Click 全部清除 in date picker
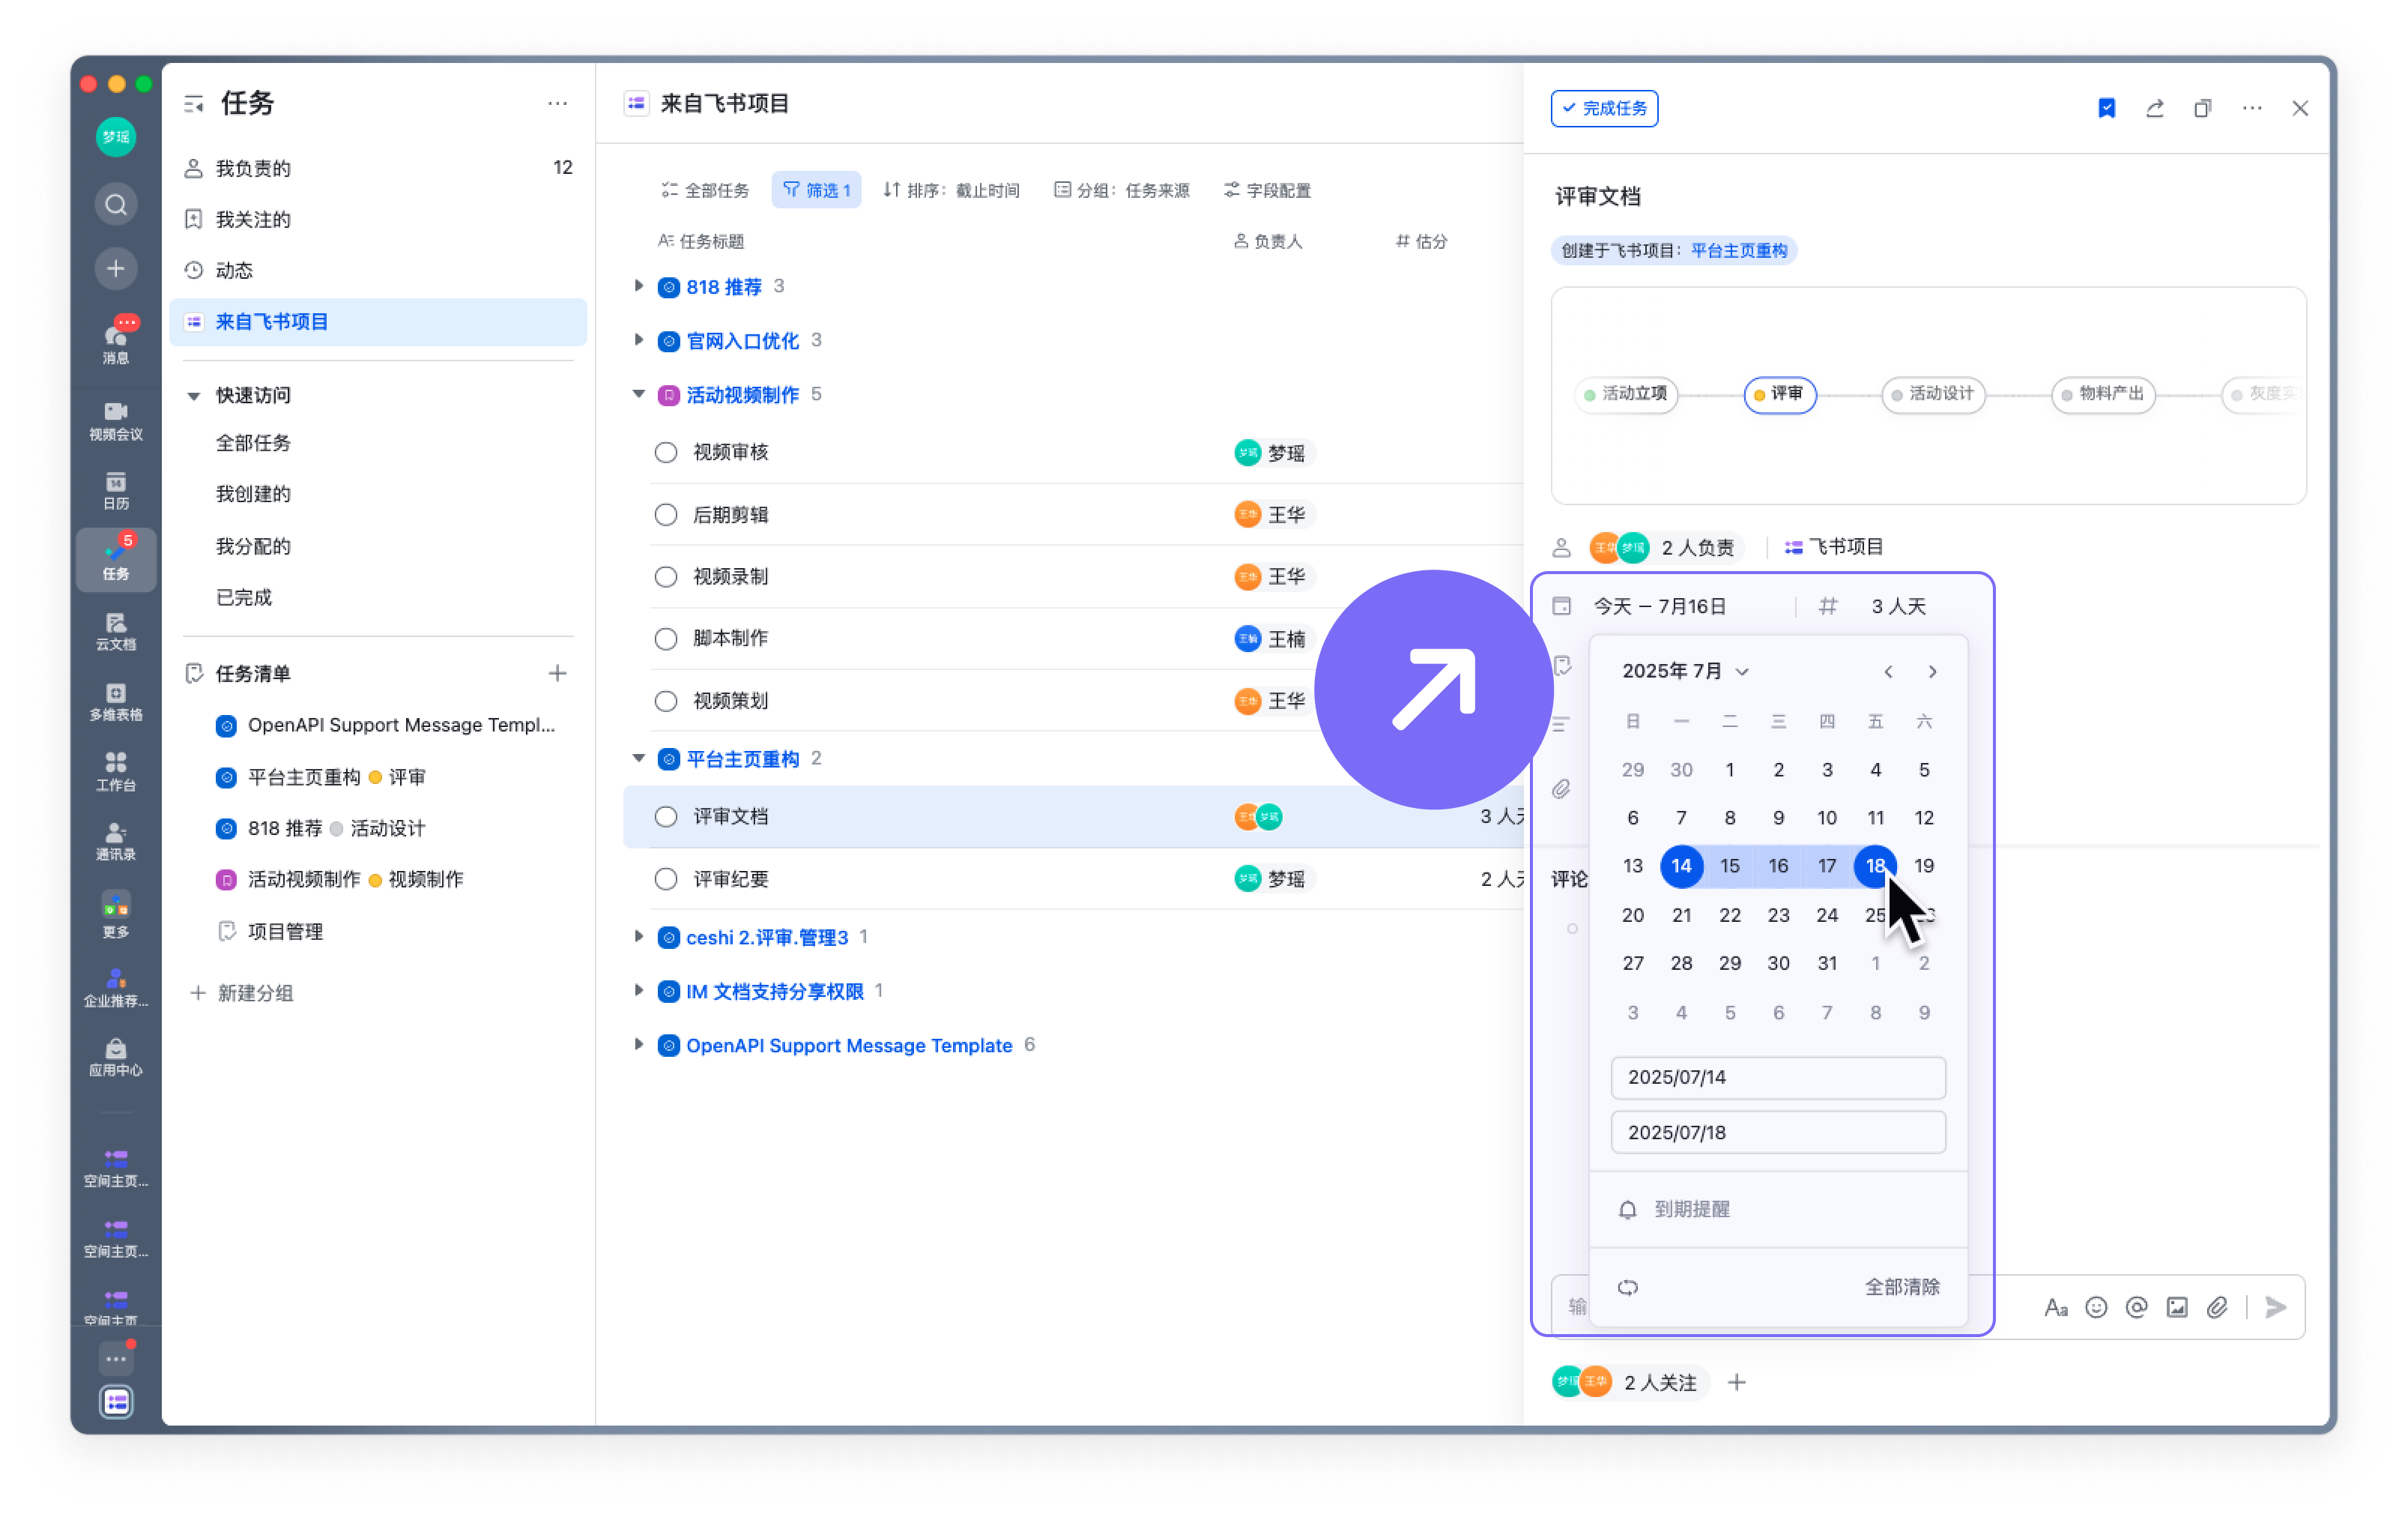This screenshot has width=2408, height=1520. [1902, 1287]
